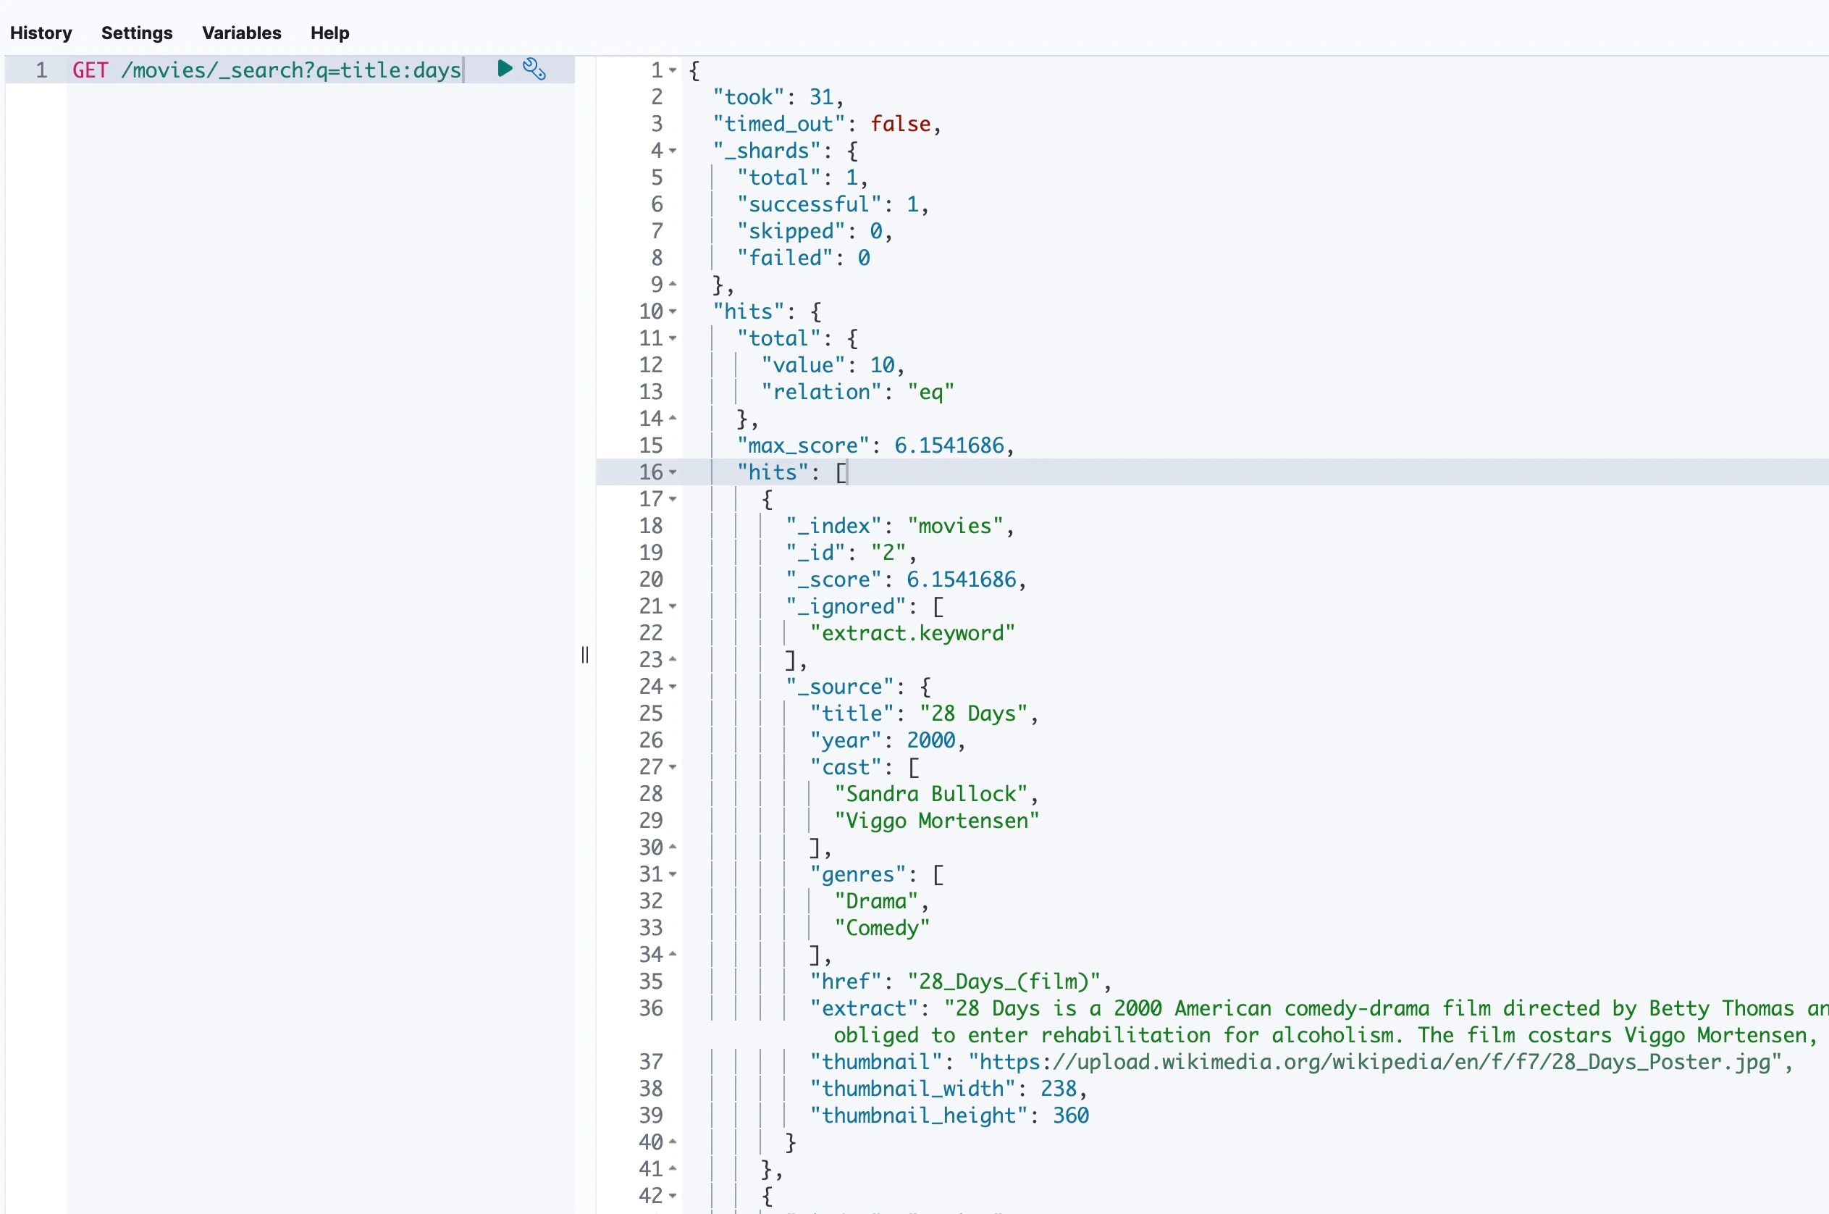Click the wikimedia thumbnail URL in output
Image resolution: width=1829 pixels, height=1214 pixels.
1375,1061
